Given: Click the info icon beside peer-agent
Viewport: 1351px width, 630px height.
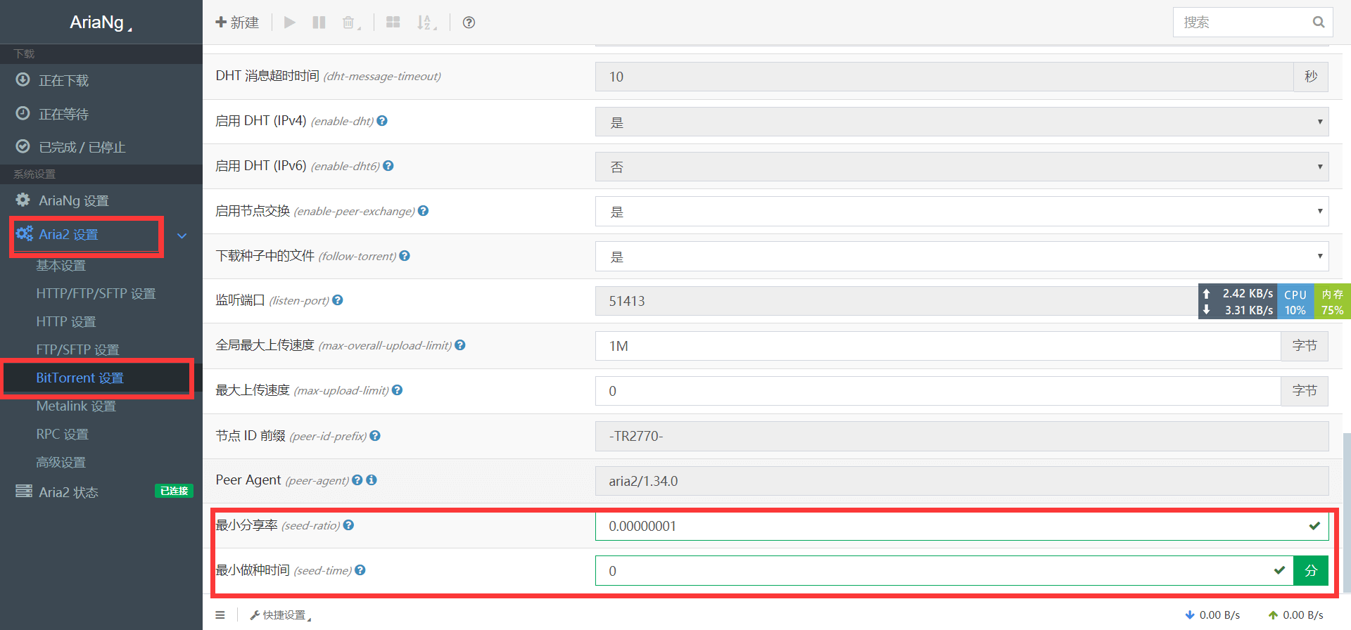Looking at the screenshot, I should pos(372,480).
